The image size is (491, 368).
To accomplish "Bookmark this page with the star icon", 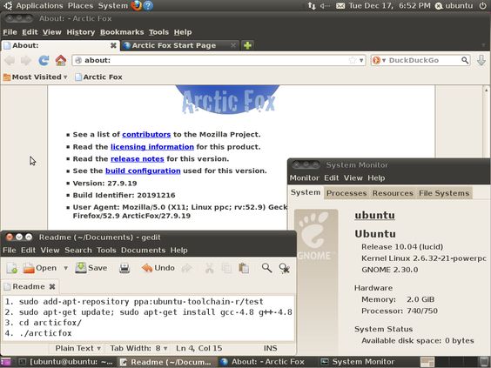I will pos(353,60).
